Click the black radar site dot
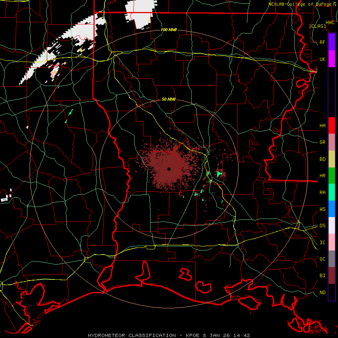Screen dimensions: 338x338 169,169
